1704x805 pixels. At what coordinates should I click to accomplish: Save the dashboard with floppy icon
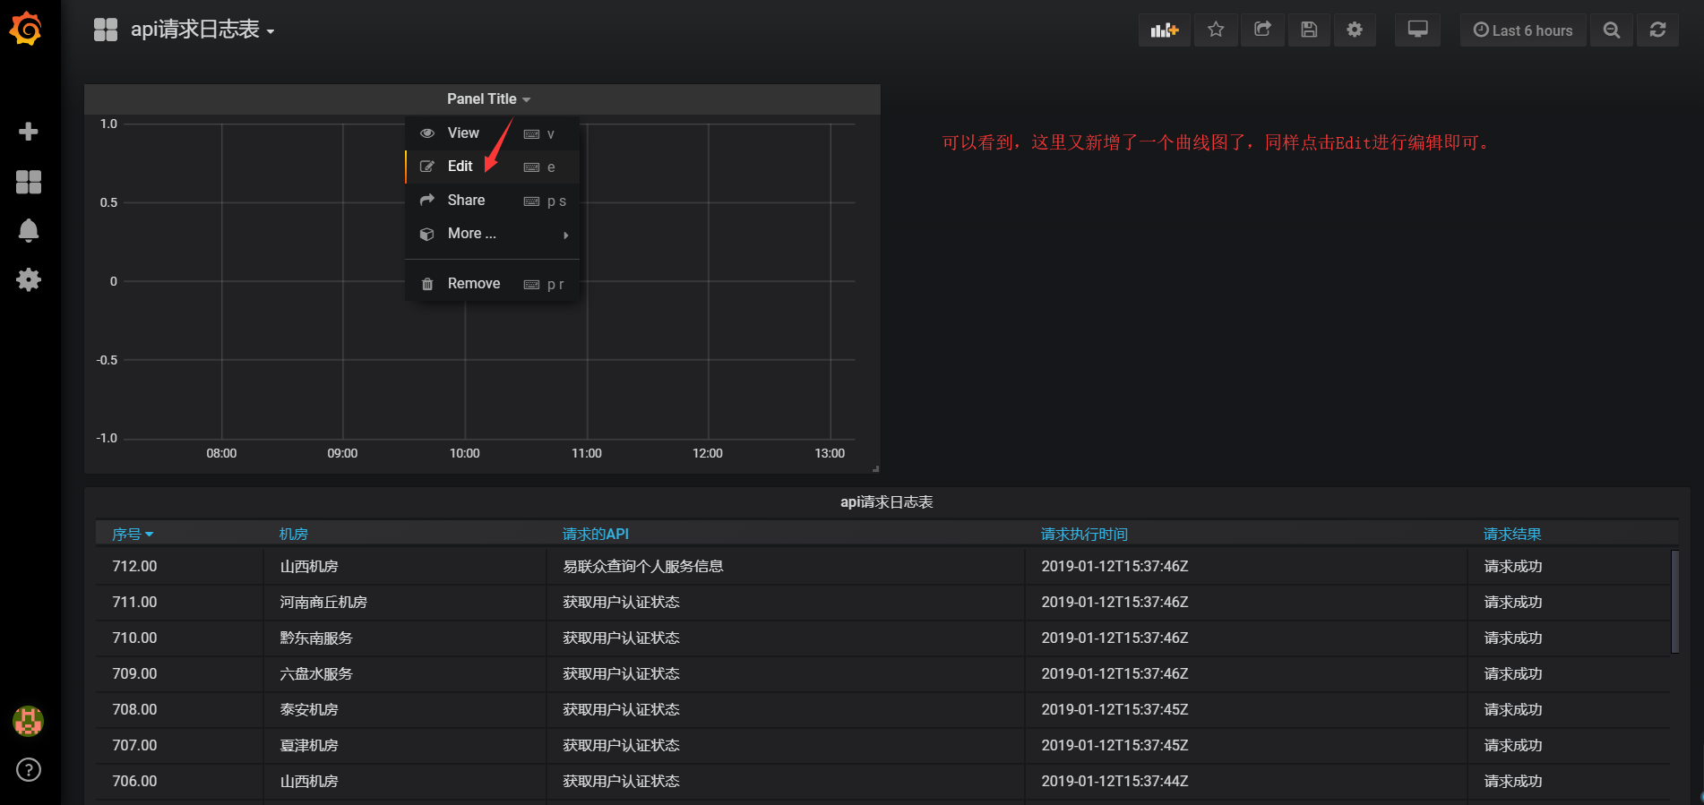coord(1309,30)
